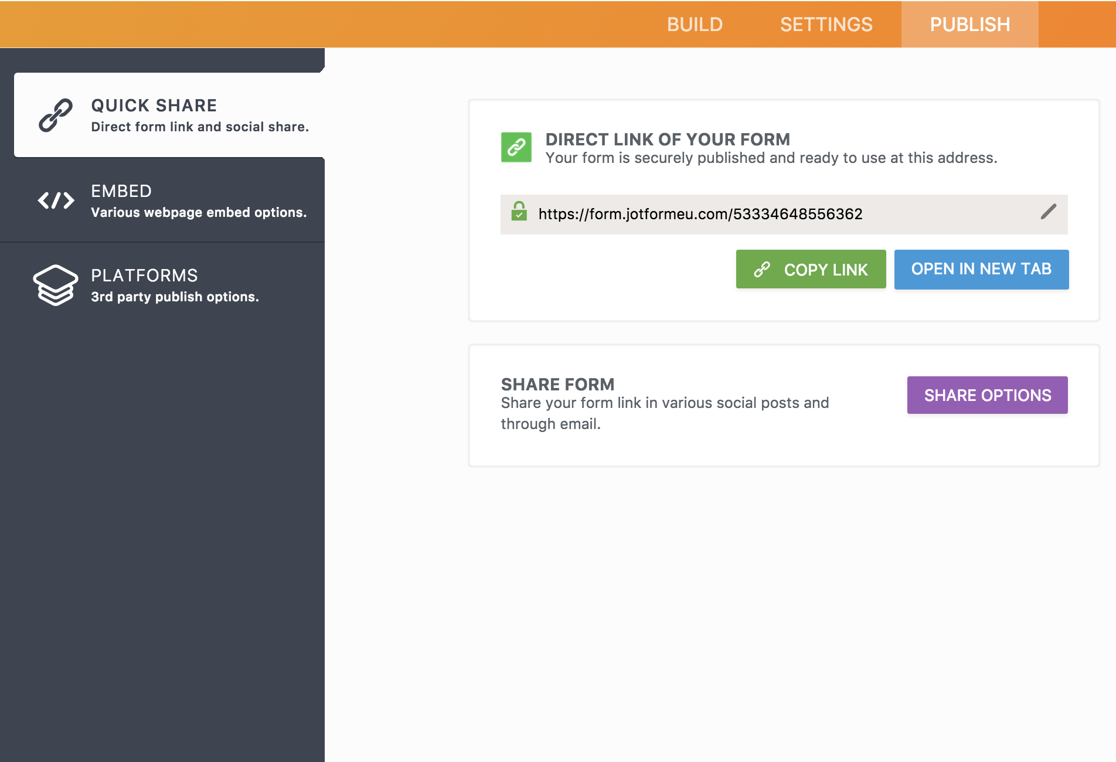This screenshot has height=762, width=1116.
Task: Click the green link icon beside Direct Link heading
Action: click(x=516, y=147)
